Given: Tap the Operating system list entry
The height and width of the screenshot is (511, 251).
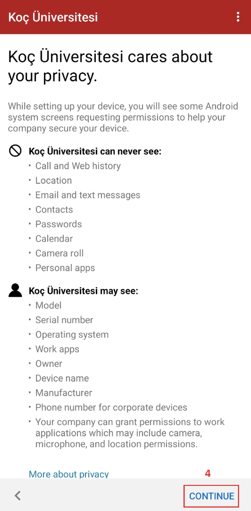Looking at the screenshot, I should pos(72,334).
